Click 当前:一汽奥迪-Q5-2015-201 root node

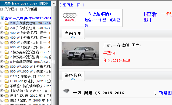[x=28, y=18]
